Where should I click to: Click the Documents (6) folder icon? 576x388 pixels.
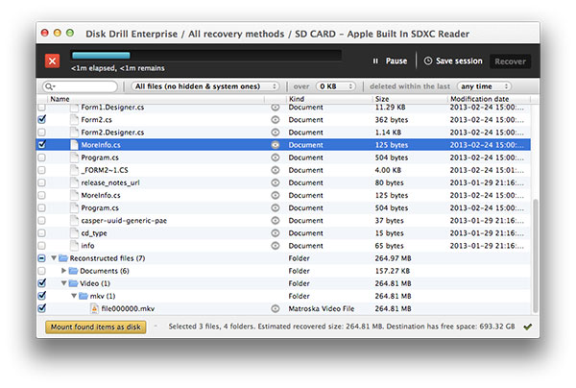(74, 271)
